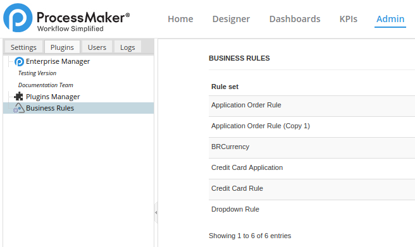Click the Plugins Manager puzzle icon
Image resolution: width=415 pixels, height=247 pixels.
[18, 97]
